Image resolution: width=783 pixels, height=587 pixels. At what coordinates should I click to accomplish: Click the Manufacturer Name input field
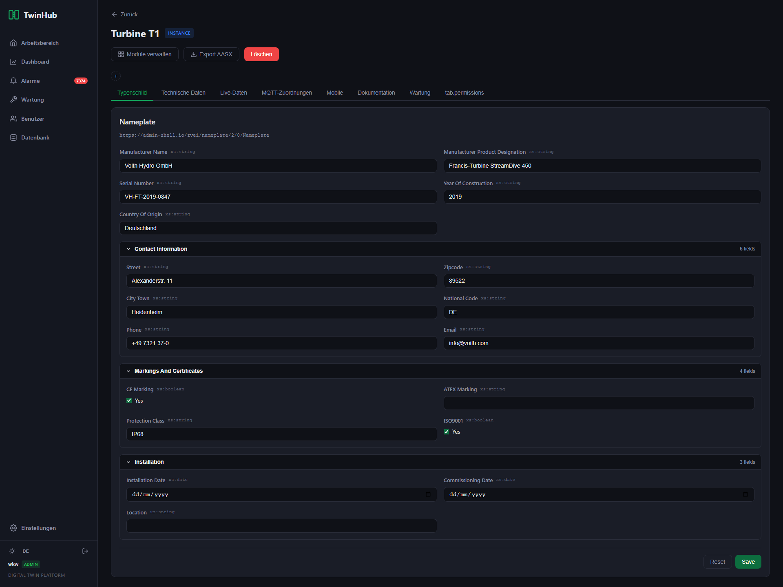pos(278,166)
